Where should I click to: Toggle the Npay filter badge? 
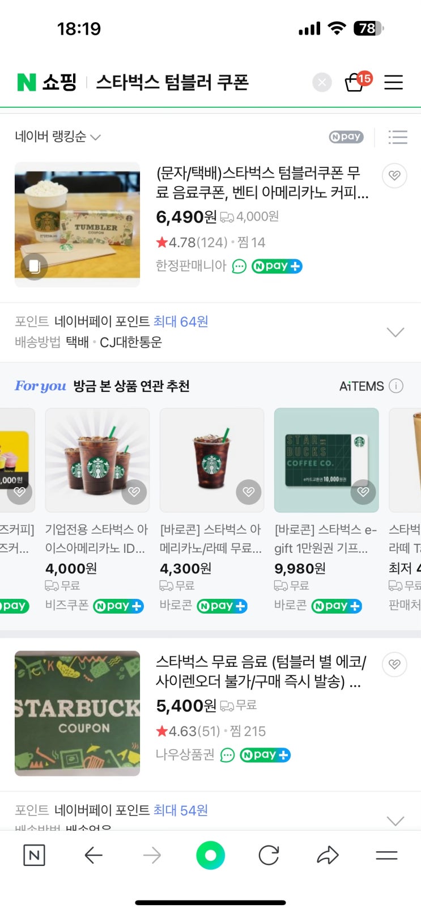coord(346,137)
